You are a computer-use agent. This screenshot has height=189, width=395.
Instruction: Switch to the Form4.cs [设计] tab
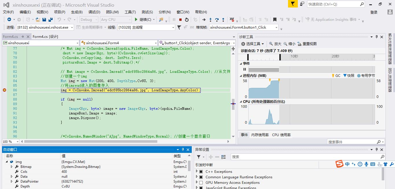click(45, 37)
